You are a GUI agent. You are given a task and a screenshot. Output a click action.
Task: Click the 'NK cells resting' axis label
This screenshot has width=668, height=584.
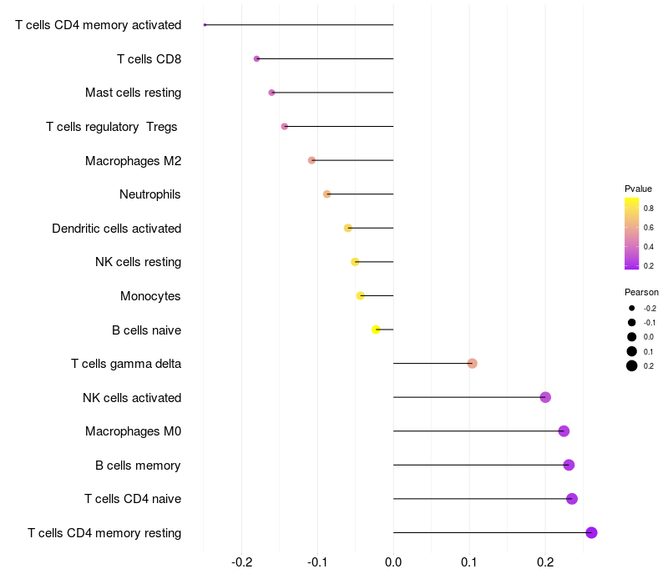point(138,262)
